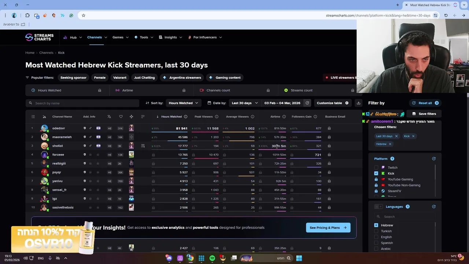Check the Spanish language checkbox
The image size is (469, 264).
[x=376, y=243]
